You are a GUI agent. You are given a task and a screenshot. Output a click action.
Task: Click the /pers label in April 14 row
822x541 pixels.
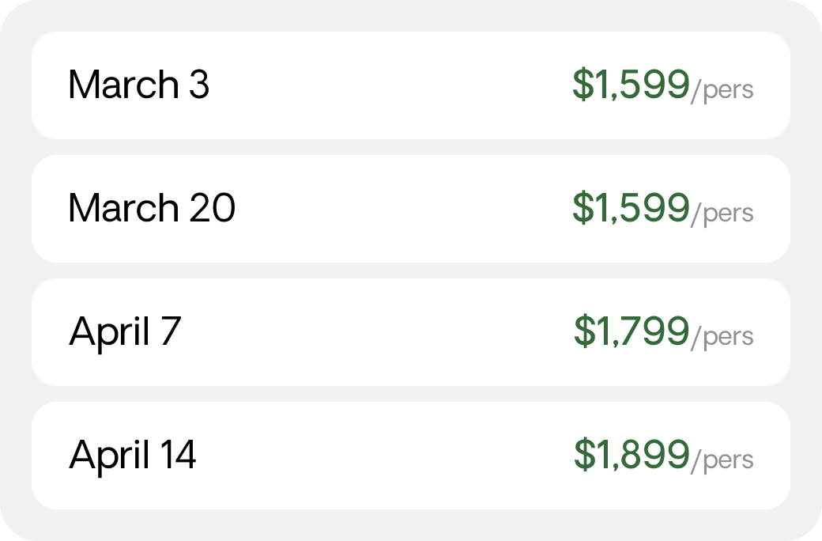722,460
